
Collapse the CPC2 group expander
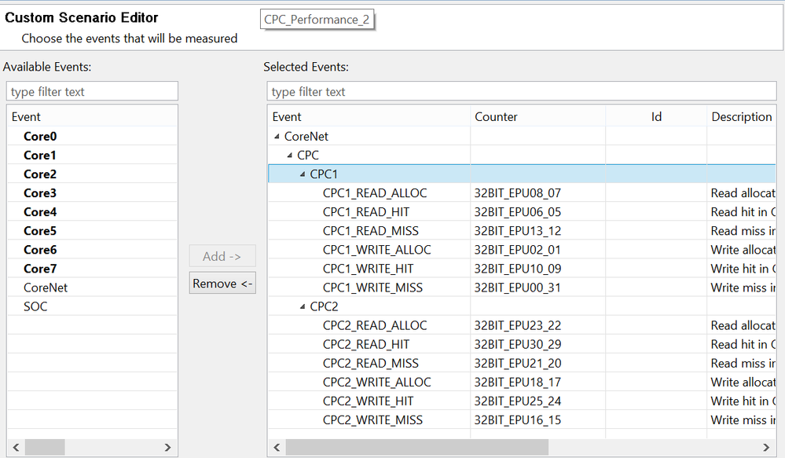(x=303, y=306)
